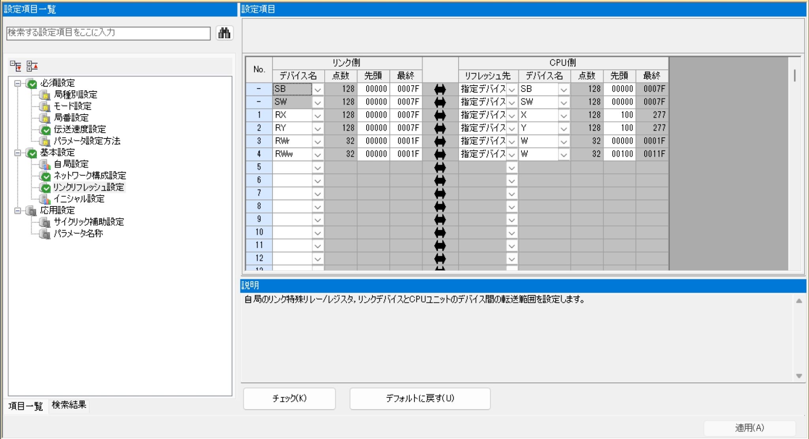The width and height of the screenshot is (809, 439).
Task: Open the RX device name dropdown
Action: pyautogui.click(x=317, y=115)
